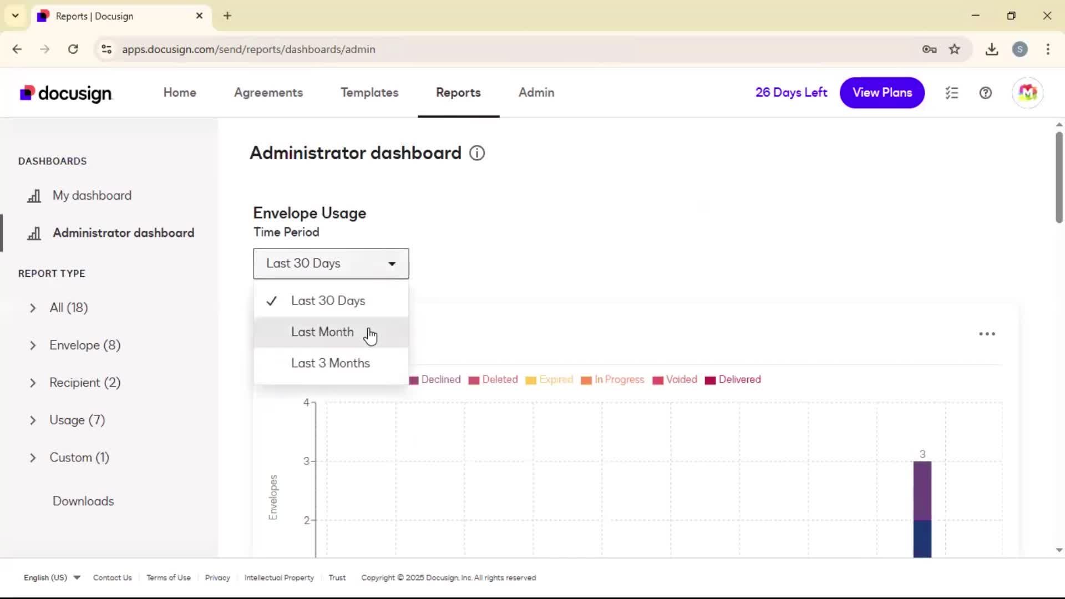Toggle the Deleted legend item
Viewport: 1065px width, 599px height.
pos(494,380)
